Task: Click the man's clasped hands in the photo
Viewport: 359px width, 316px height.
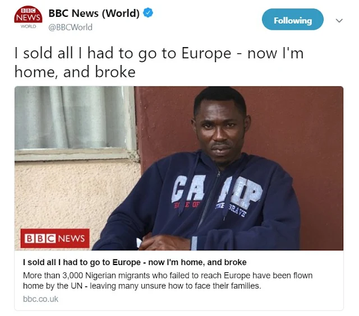Action: point(166,243)
